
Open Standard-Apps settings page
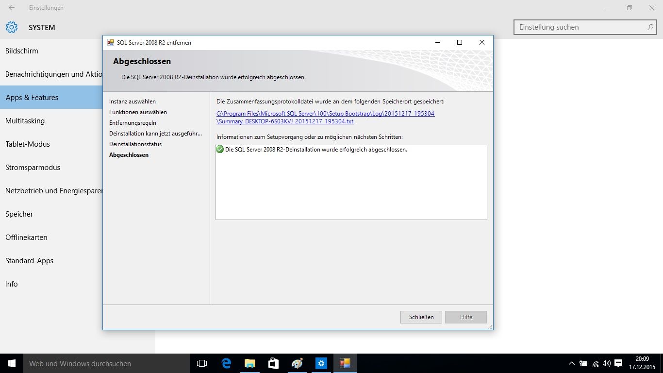pos(51,261)
